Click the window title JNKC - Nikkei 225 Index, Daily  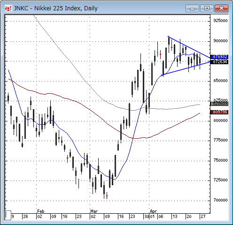56,8
